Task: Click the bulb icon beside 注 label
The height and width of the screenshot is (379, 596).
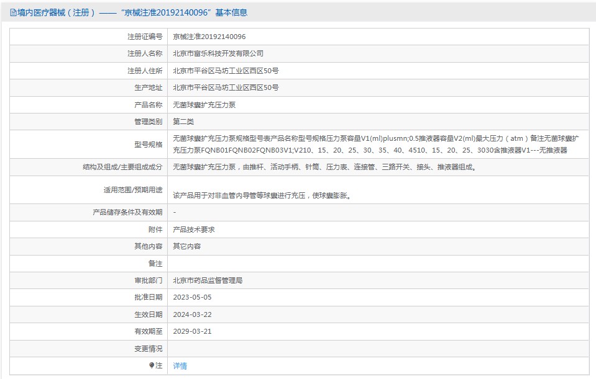Action: 152,365
